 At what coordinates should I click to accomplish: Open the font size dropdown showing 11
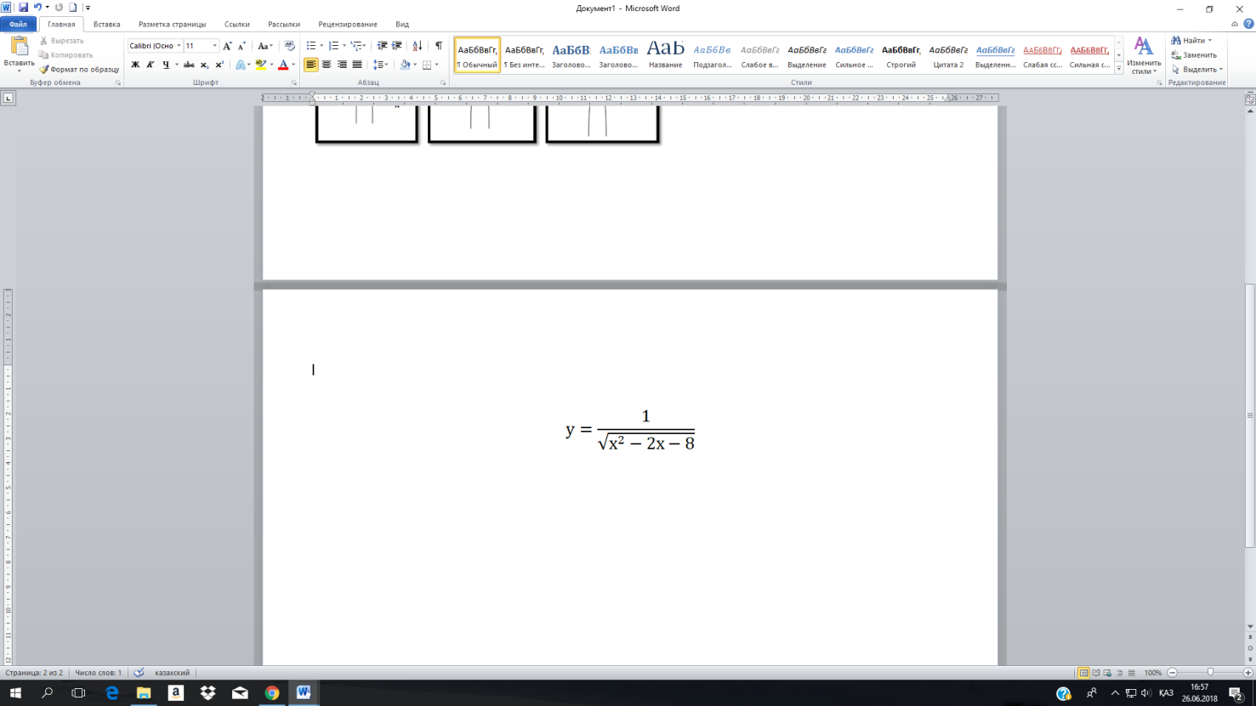pyautogui.click(x=214, y=46)
